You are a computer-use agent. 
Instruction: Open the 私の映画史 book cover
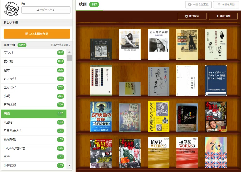[187, 81]
